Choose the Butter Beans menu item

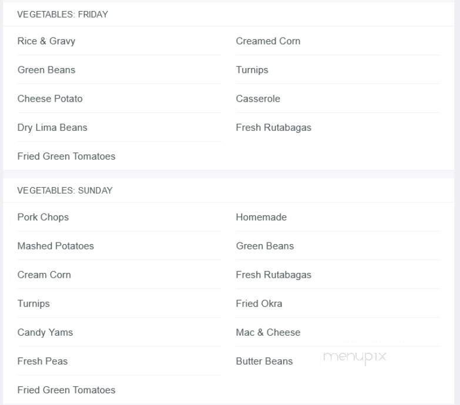264,361
